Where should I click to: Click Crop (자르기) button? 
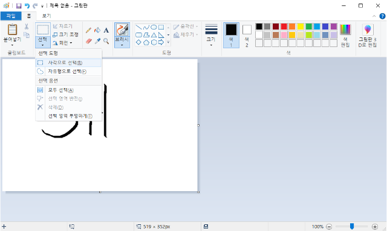(63, 26)
